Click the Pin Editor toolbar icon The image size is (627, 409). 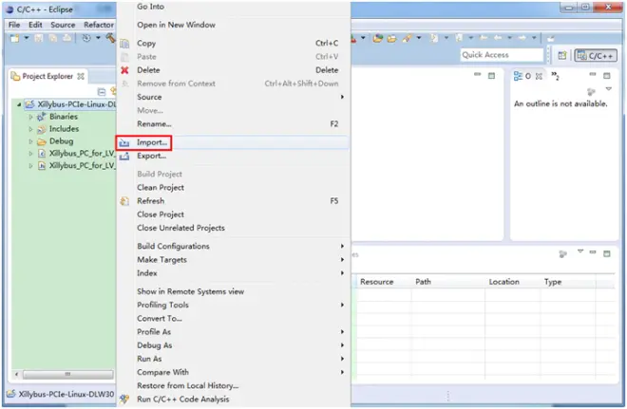(551, 39)
